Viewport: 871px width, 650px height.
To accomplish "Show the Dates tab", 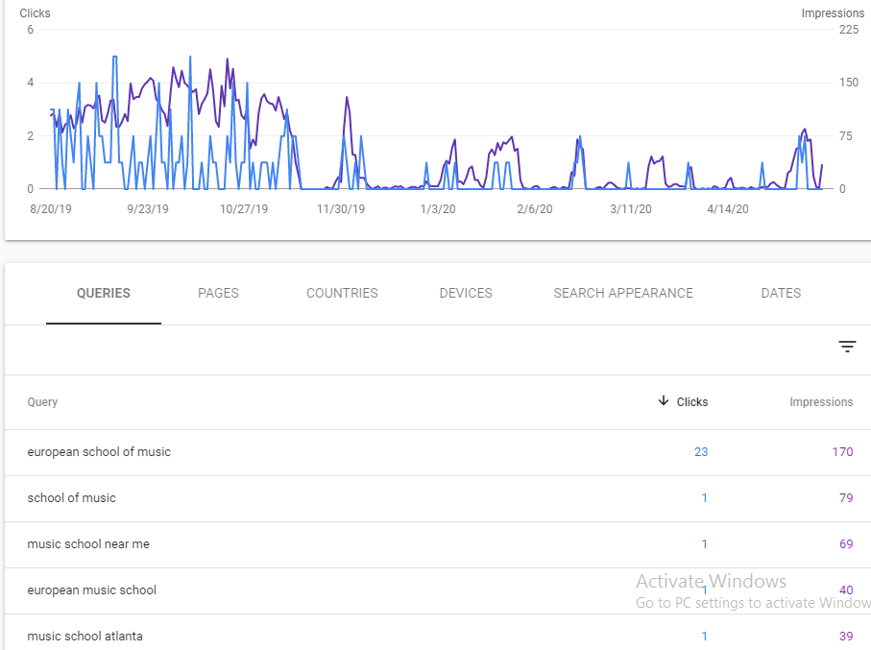I will [x=780, y=294].
